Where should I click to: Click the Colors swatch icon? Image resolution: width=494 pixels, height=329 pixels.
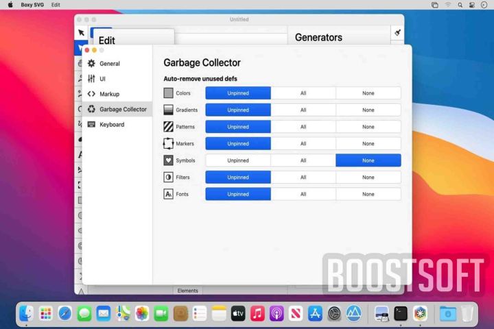coord(168,93)
